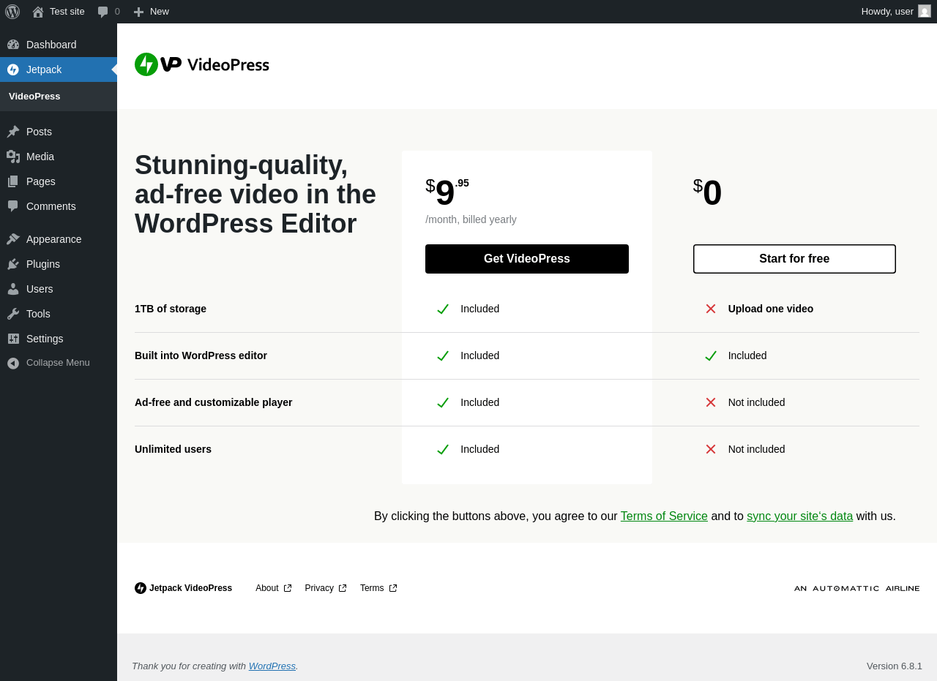Click the Plugins plug icon

(x=13, y=264)
